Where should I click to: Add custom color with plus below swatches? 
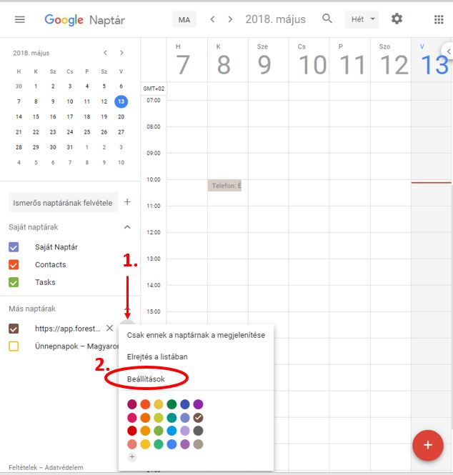[131, 456]
